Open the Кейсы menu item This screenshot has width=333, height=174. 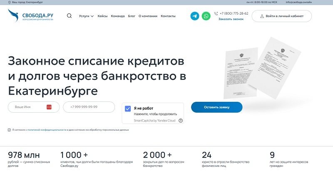(x=102, y=16)
